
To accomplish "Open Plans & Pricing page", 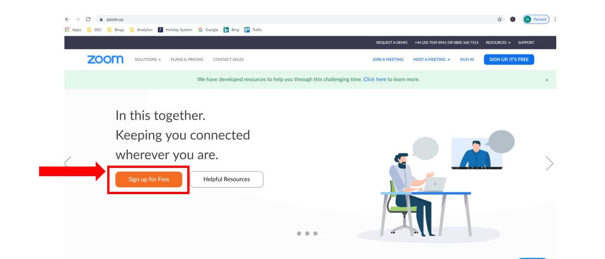I will click(187, 59).
